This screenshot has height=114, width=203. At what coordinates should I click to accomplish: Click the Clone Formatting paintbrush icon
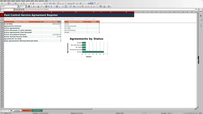click(x=31, y=3)
